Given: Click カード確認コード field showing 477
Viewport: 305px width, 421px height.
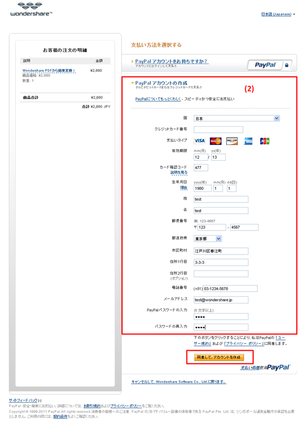Looking at the screenshot, I should (x=201, y=167).
